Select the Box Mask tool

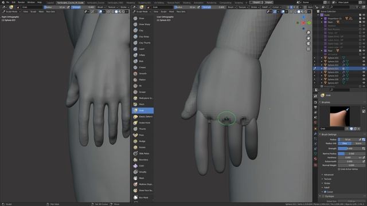click(x=143, y=197)
